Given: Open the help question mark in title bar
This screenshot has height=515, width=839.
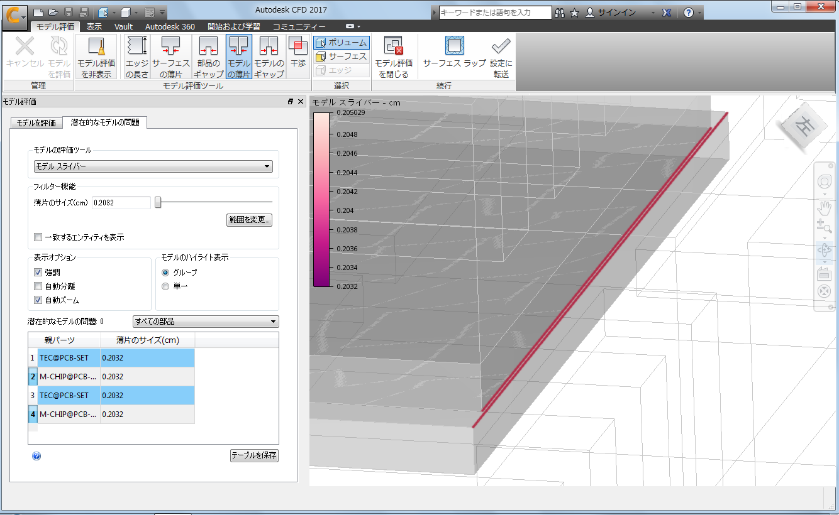Looking at the screenshot, I should point(688,13).
